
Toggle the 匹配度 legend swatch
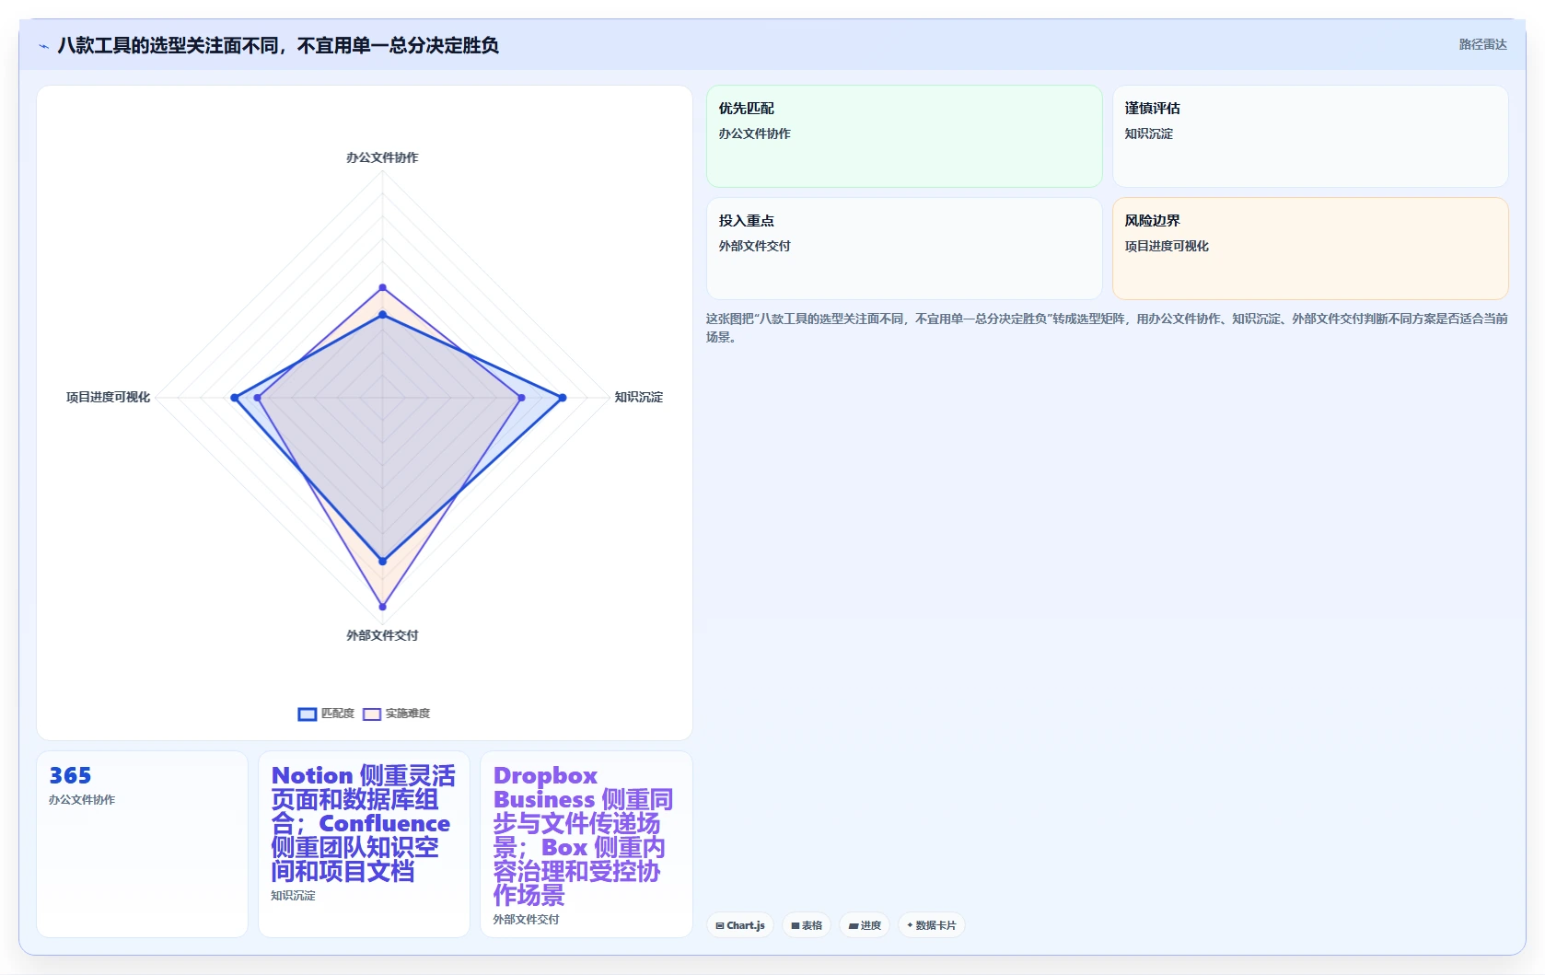click(308, 714)
